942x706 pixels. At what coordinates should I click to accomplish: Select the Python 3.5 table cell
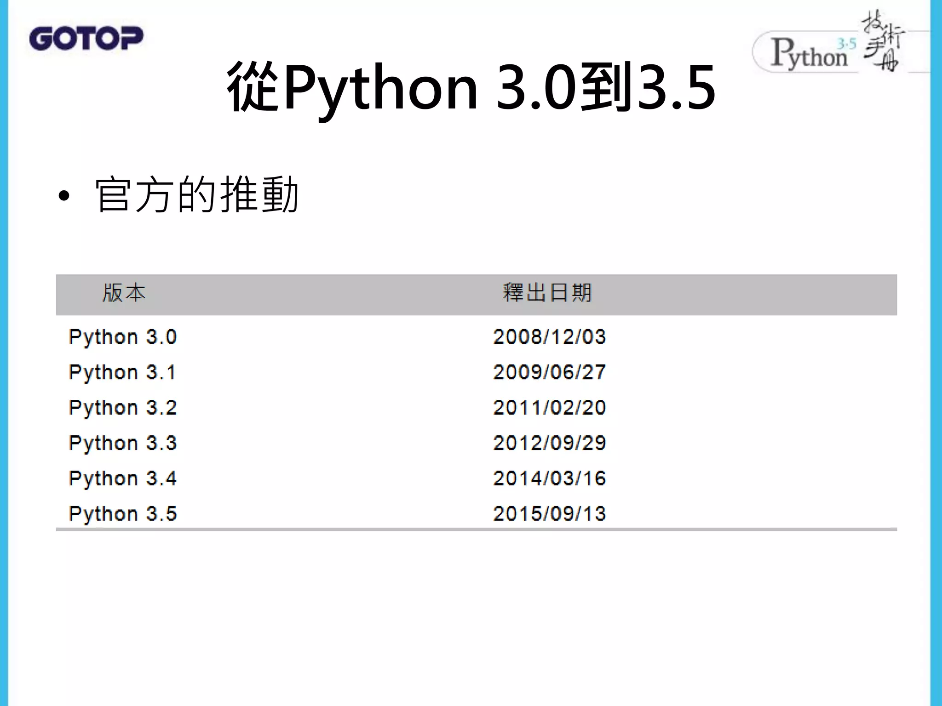point(122,514)
